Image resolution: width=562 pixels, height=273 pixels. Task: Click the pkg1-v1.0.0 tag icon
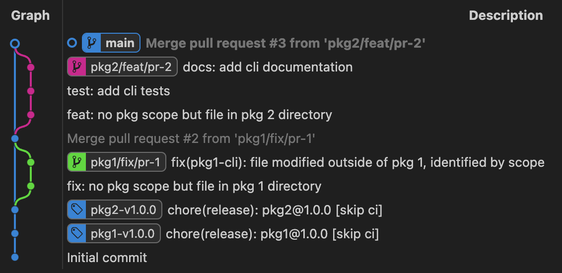tap(76, 234)
